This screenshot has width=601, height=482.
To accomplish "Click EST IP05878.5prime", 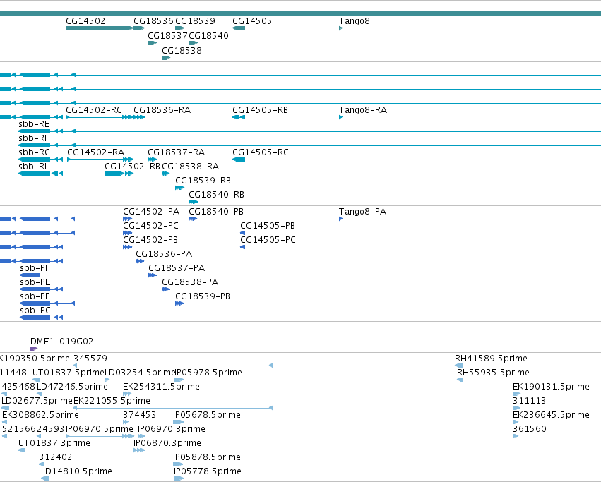I will click(178, 464).
